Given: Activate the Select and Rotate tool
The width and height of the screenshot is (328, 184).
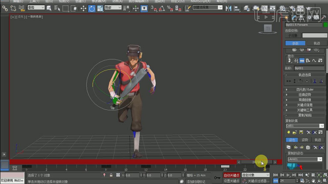Looking at the screenshot, I should [91, 8].
